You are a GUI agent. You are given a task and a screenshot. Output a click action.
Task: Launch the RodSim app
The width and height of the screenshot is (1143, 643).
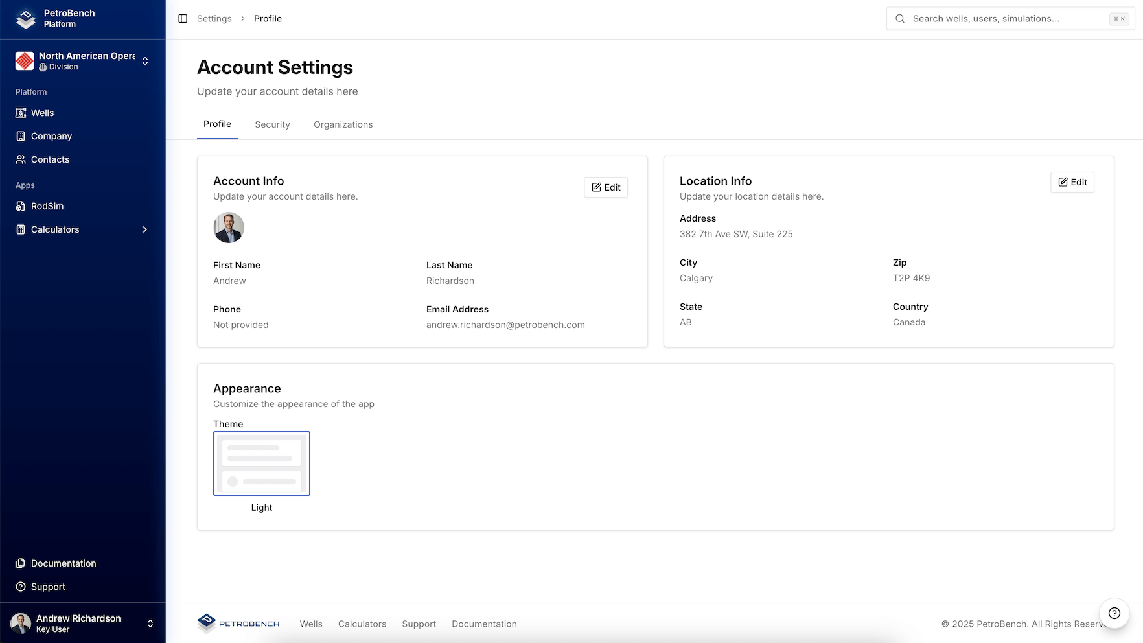click(46, 206)
